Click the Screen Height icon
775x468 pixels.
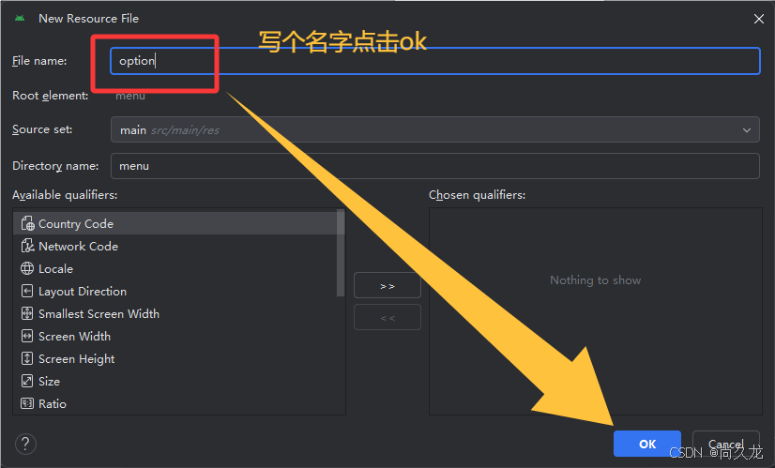click(x=27, y=358)
